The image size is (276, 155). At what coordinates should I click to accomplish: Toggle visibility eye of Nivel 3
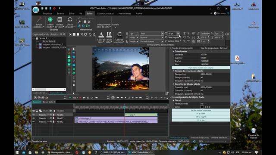pos(34,115)
